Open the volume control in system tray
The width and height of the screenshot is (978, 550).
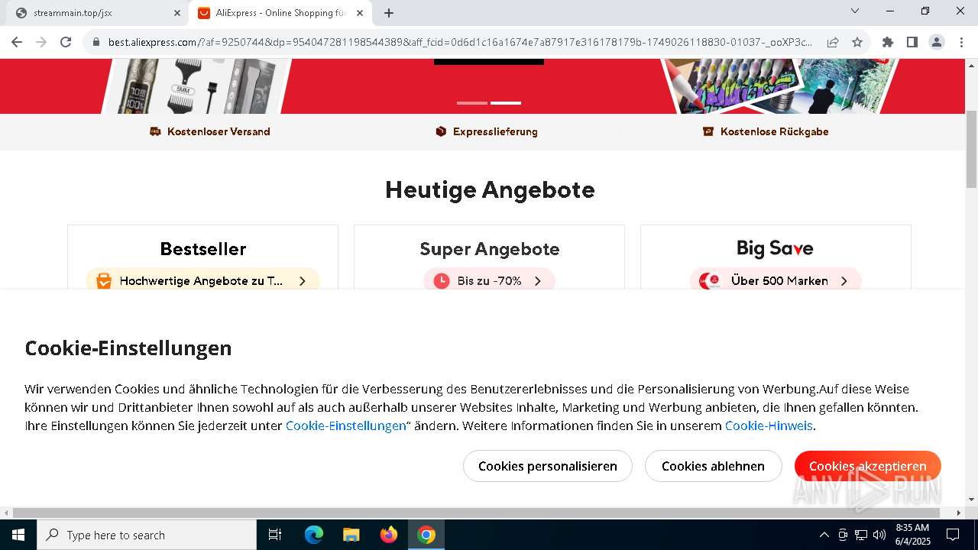point(879,535)
